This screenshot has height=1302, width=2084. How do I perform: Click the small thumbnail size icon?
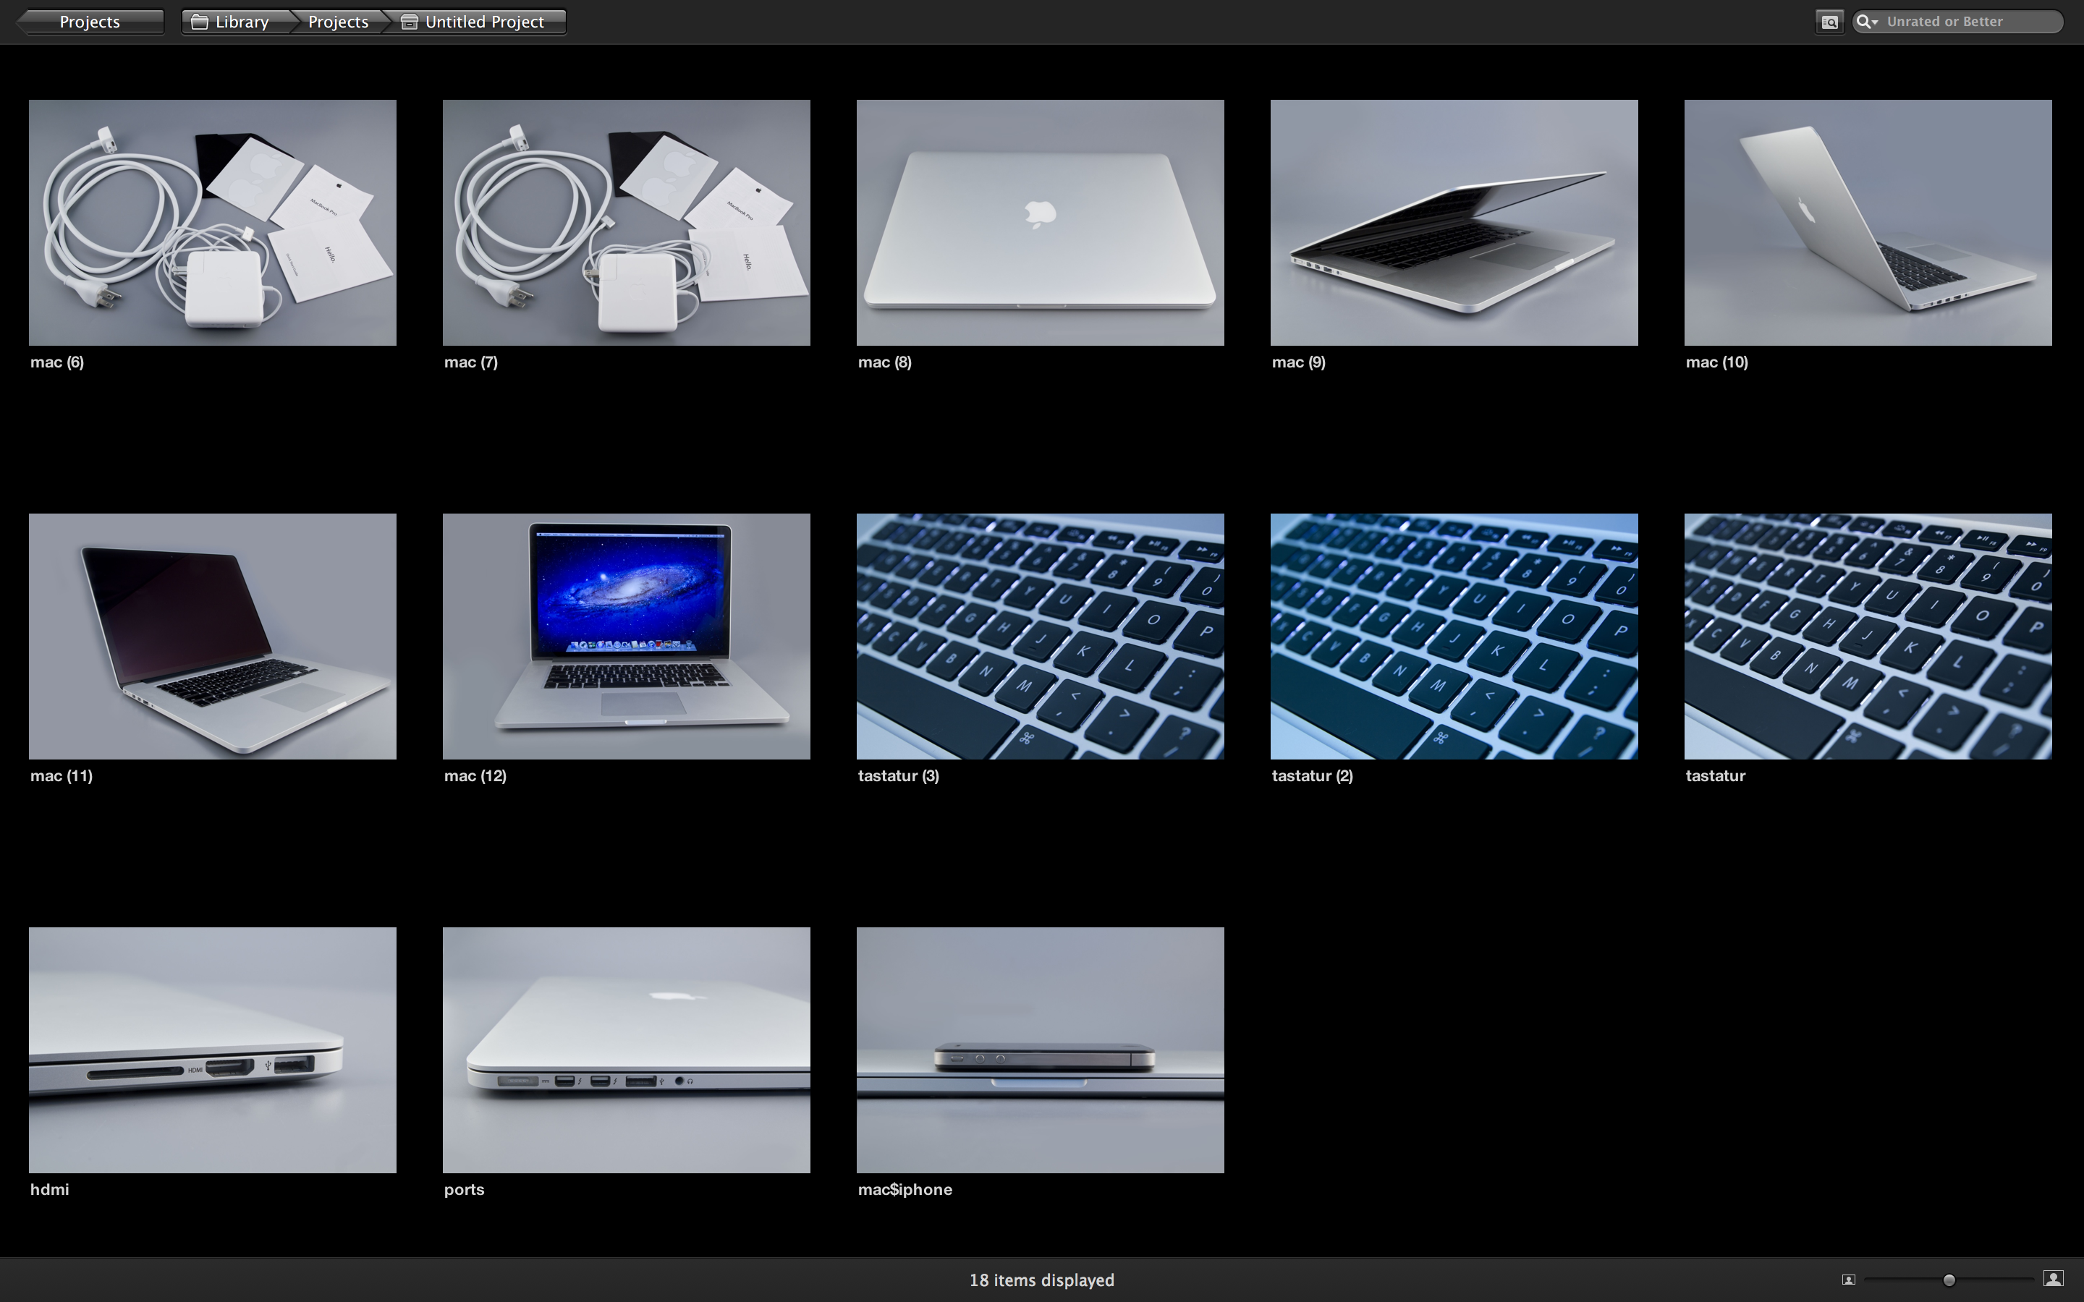click(1848, 1280)
